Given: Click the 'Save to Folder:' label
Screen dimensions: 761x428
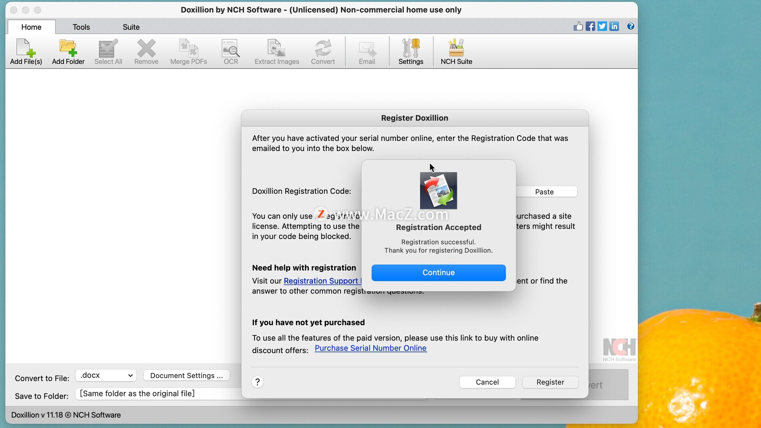Looking at the screenshot, I should [42, 396].
